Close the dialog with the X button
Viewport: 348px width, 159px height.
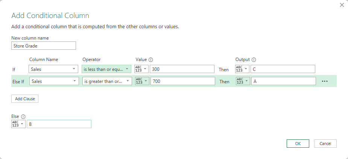(342, 5)
